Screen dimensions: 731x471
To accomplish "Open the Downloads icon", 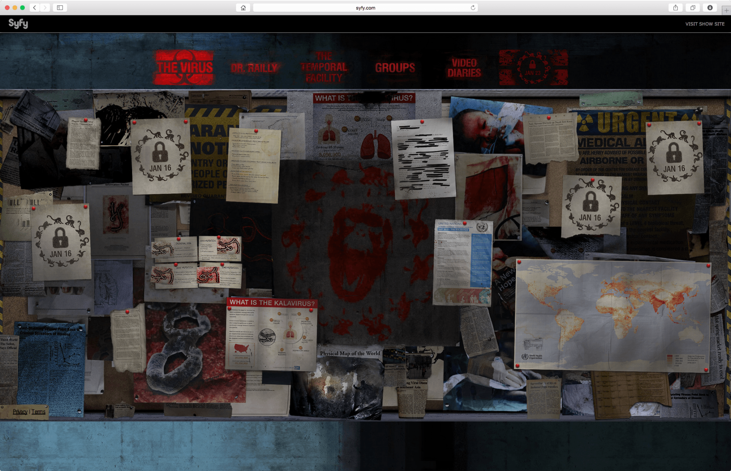I will pos(710,8).
